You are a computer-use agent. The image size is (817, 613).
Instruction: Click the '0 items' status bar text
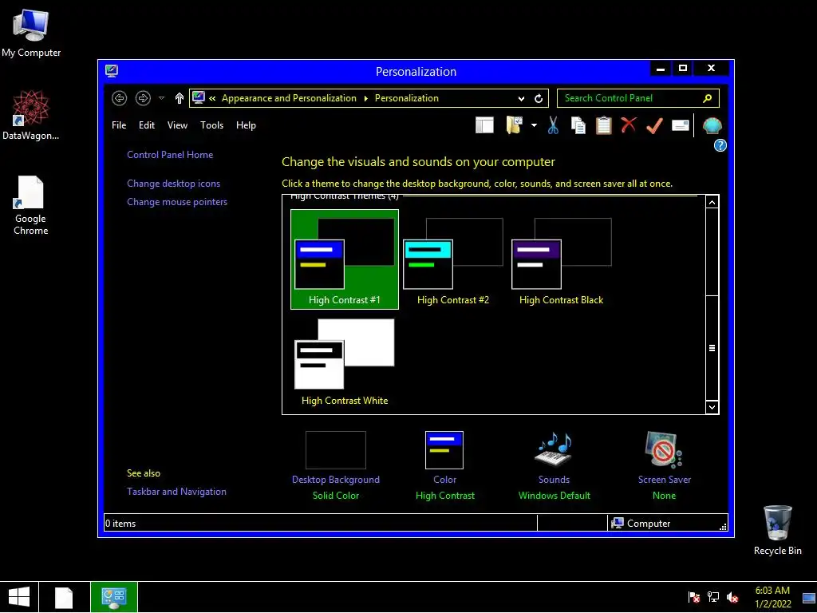click(120, 524)
